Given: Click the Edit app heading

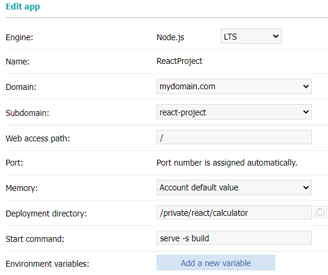Looking at the screenshot, I should tap(23, 7).
